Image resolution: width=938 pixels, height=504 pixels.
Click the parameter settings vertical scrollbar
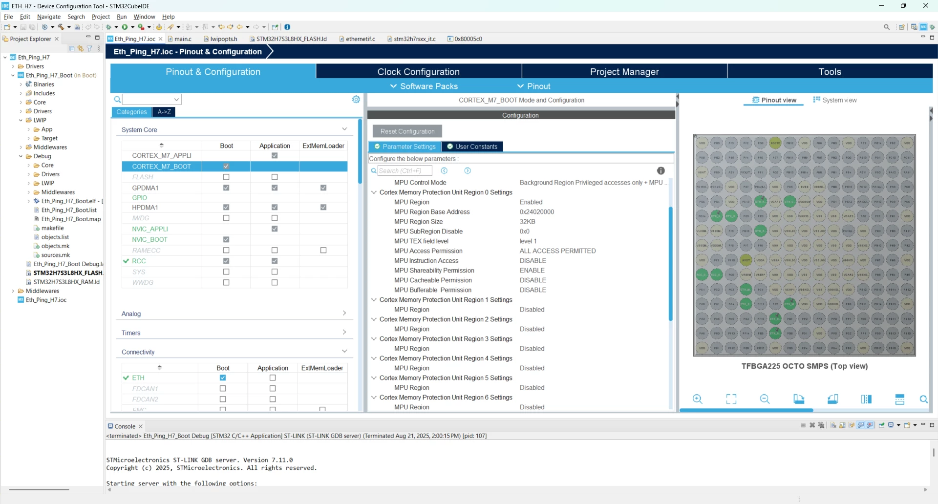click(671, 264)
